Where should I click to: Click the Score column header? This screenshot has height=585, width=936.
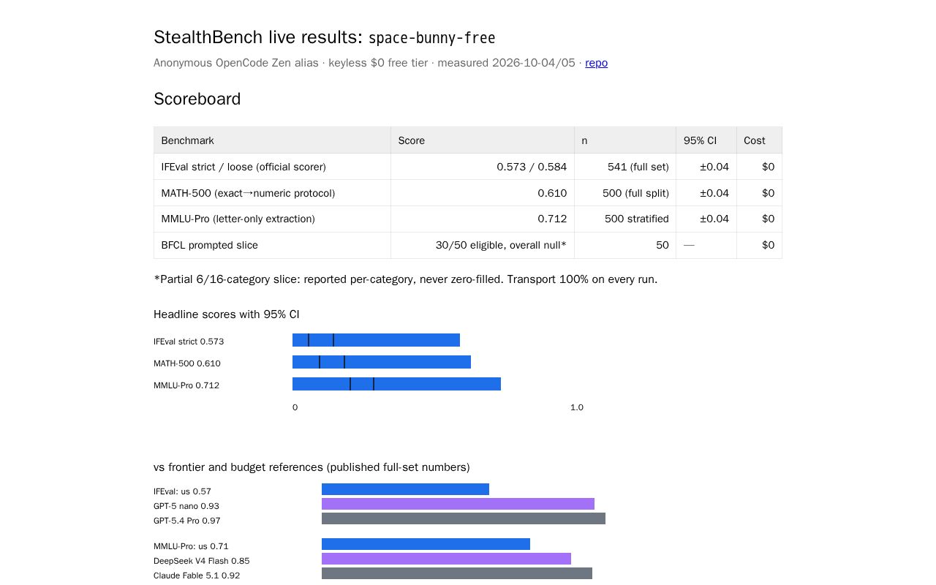coord(483,140)
